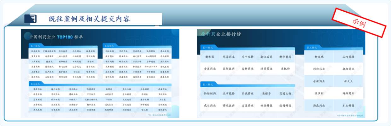Select 第二梯队 header in 原料药 ranking
Screen dimensions: 391x126
(208, 84)
